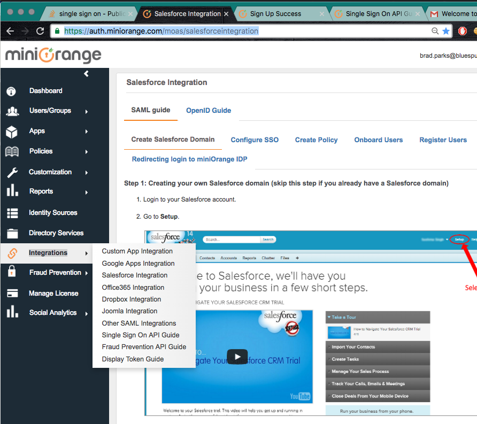Go to Dashboard in the sidebar
Screen dimensions: 477x424
pyautogui.click(x=45, y=91)
